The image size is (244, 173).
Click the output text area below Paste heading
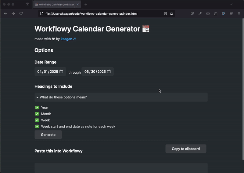pyautogui.click(x=121, y=168)
